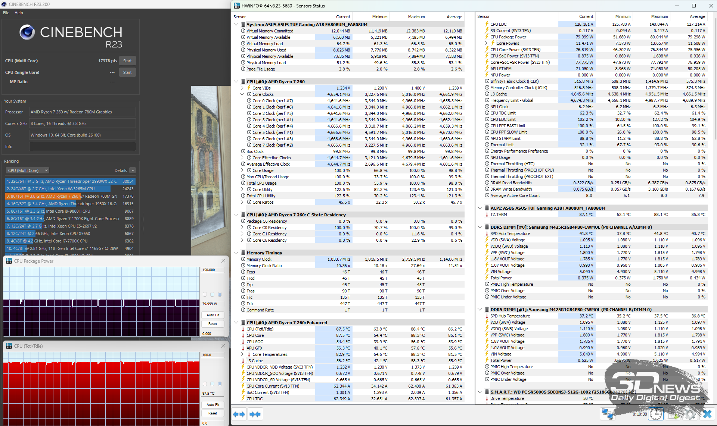The image size is (717, 426).
Task: Click the chip icon of Memory Timings group
Action: pos(243,253)
